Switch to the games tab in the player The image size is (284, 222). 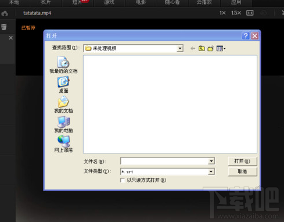tap(109, 2)
